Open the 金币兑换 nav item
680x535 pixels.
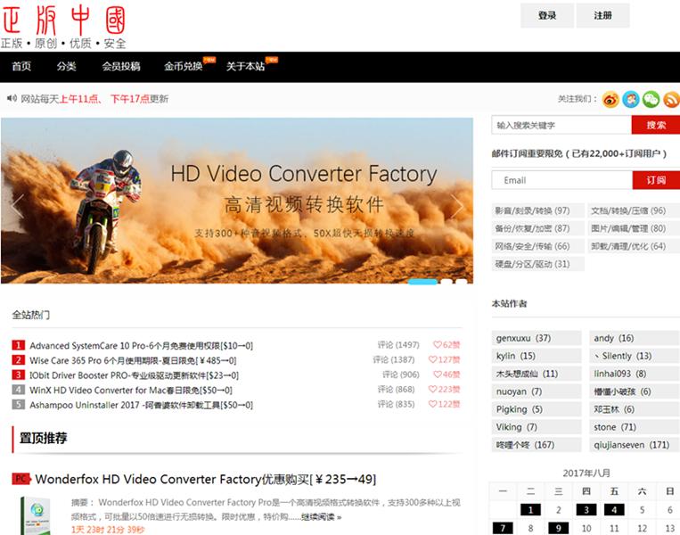[x=184, y=66]
